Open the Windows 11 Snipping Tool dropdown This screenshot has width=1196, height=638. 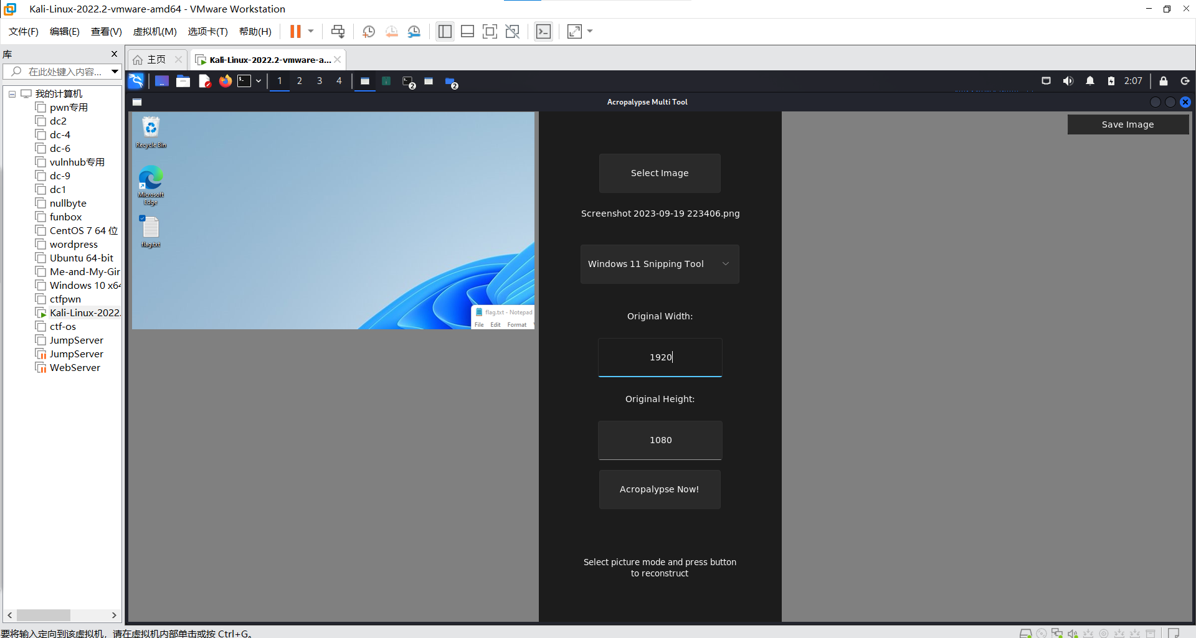click(660, 264)
